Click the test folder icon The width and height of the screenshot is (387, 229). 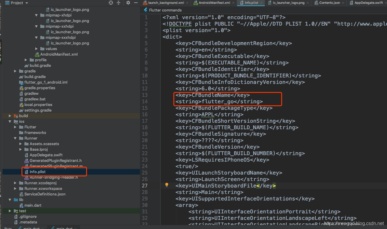pos(16,211)
